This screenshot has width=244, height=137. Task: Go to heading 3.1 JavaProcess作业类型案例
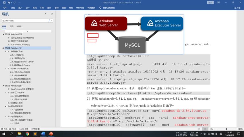21,89
